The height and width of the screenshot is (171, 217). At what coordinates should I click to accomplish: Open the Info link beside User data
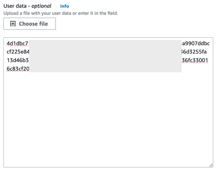[64, 6]
